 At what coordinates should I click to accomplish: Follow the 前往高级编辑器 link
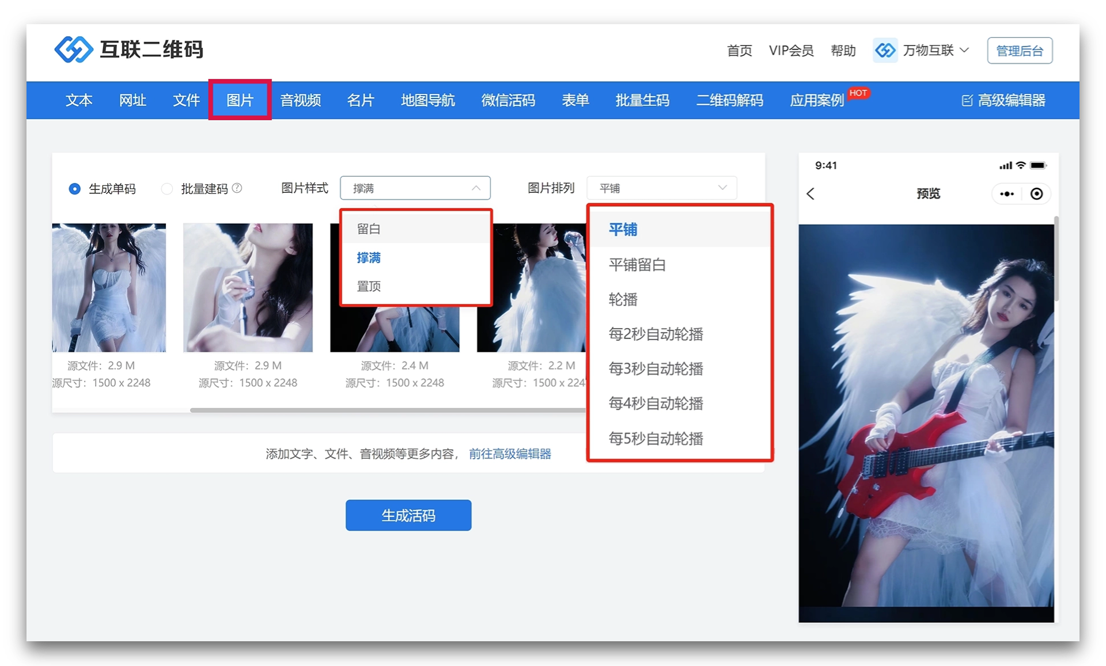pyautogui.click(x=510, y=454)
